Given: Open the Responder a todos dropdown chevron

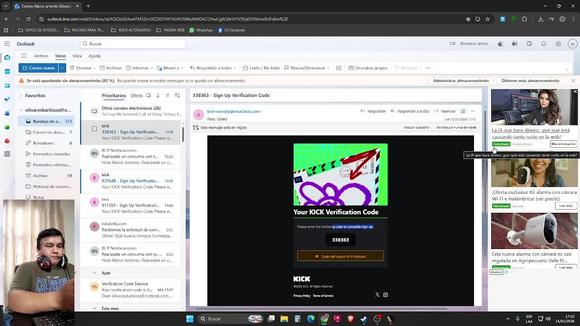Looking at the screenshot, I should 235,68.
